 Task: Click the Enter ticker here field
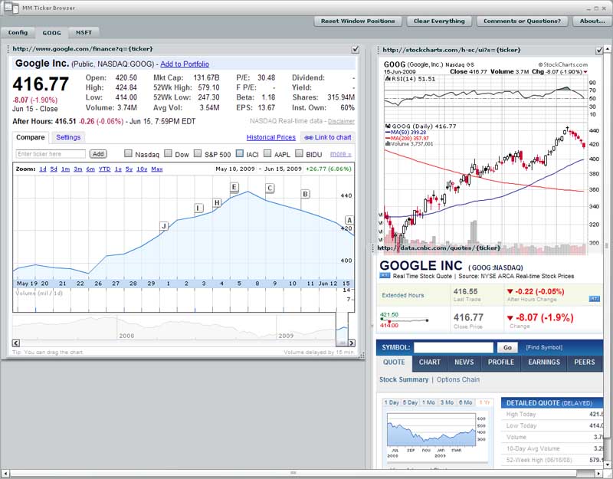pyautogui.click(x=51, y=154)
